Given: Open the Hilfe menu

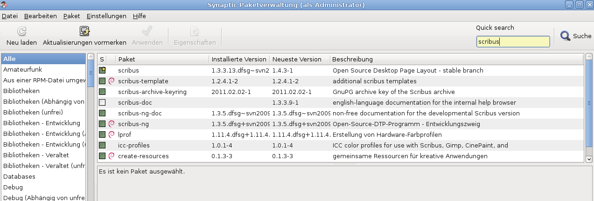Looking at the screenshot, I should (140, 16).
